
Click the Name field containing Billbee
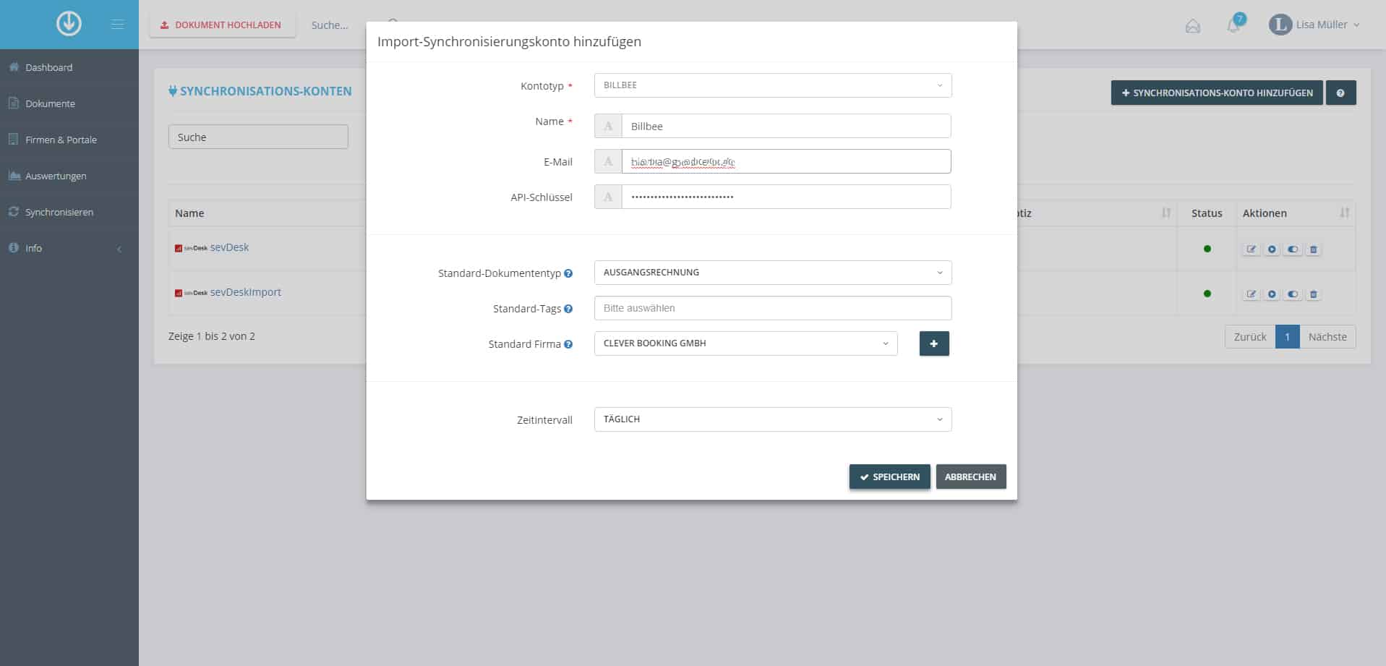(x=786, y=126)
